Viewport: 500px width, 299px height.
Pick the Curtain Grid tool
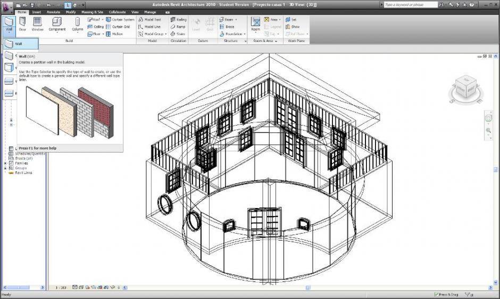120,27
